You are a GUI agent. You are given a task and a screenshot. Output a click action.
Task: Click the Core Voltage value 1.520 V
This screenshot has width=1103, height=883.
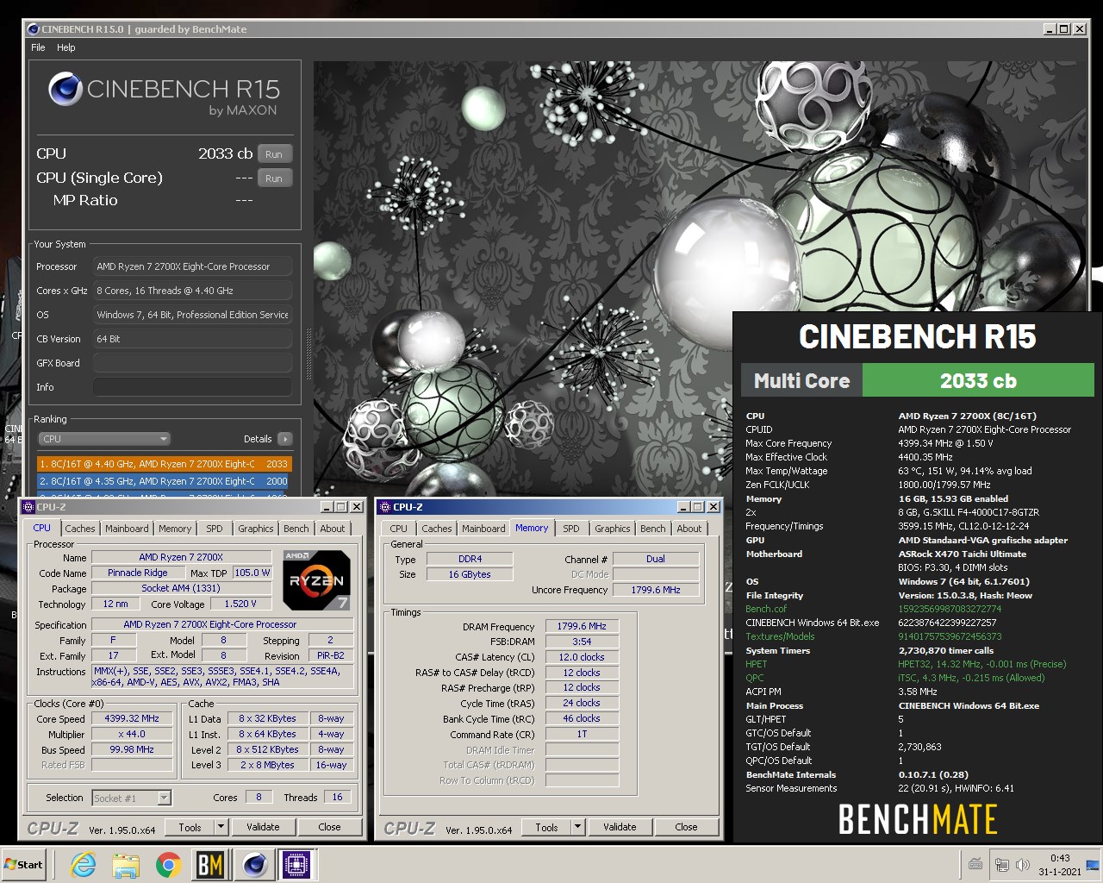[x=240, y=604]
